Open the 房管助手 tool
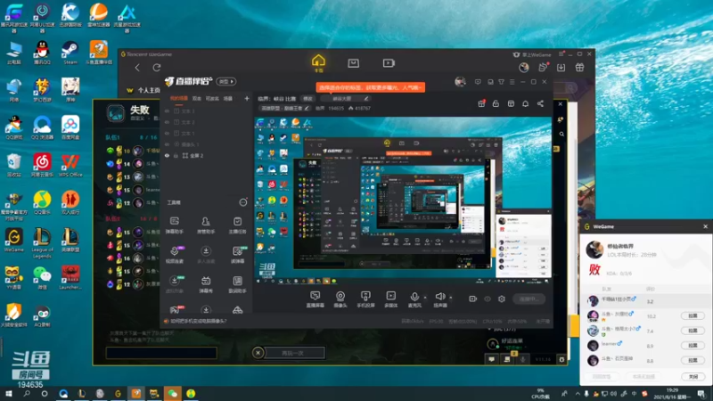 pyautogui.click(x=206, y=225)
